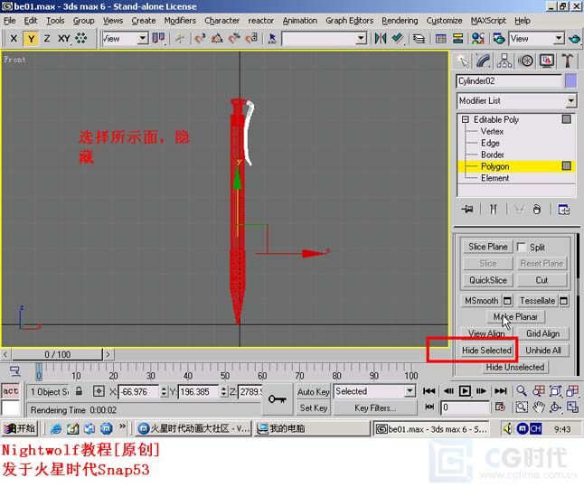Open the Graph Editors menu
Image resolution: width=584 pixels, height=487 pixels.
point(349,21)
